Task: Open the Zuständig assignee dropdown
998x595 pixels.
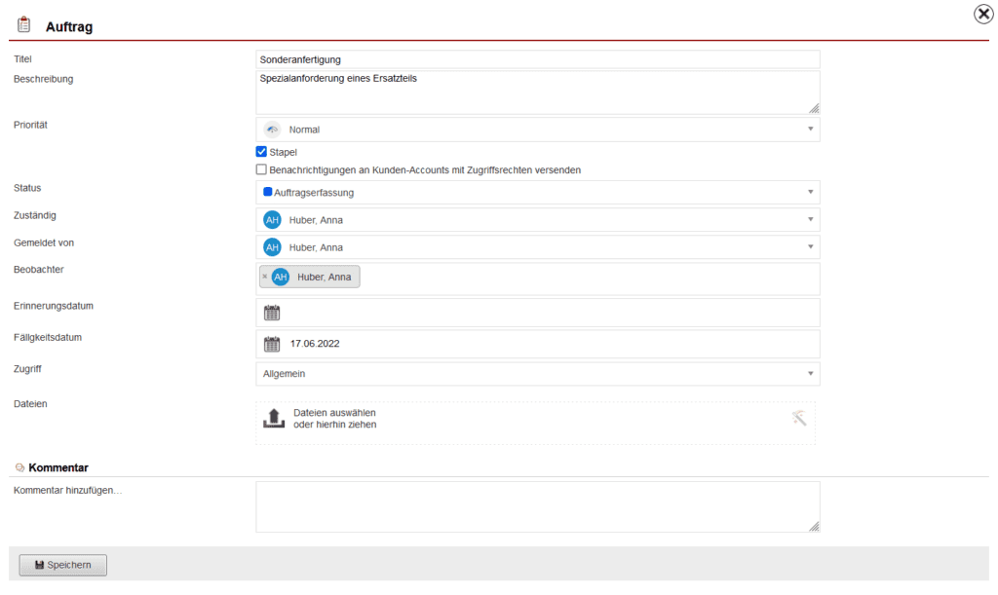Action: [812, 219]
